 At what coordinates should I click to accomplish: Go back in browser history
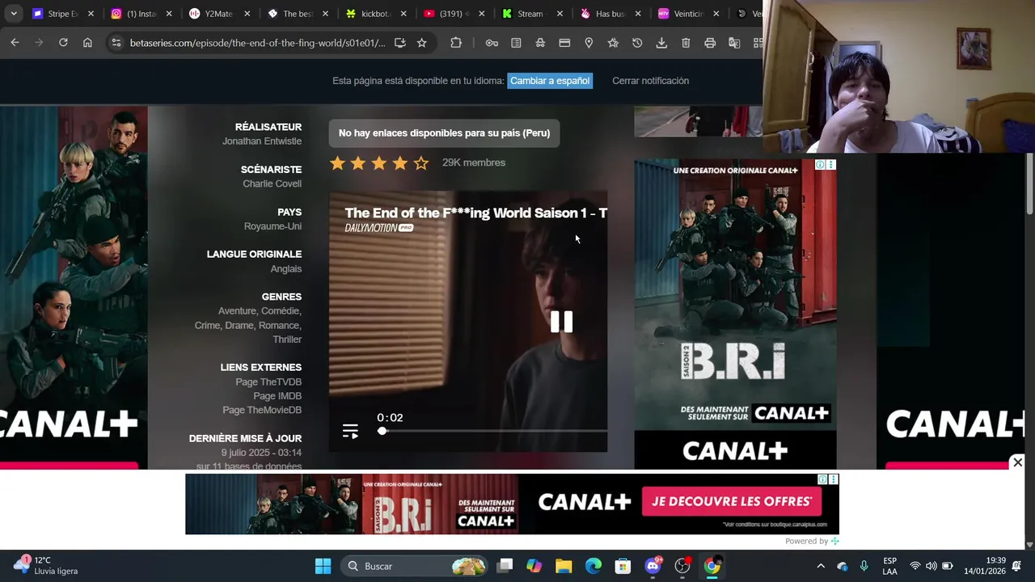click(x=15, y=43)
